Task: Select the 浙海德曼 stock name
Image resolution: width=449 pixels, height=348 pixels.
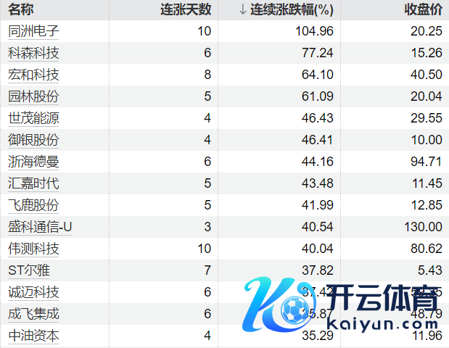Action: 33,162
